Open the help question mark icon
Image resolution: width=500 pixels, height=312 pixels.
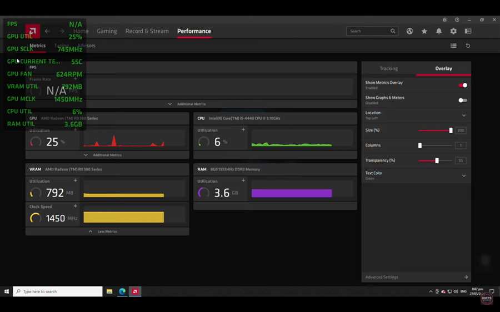pyautogui.click(x=457, y=20)
